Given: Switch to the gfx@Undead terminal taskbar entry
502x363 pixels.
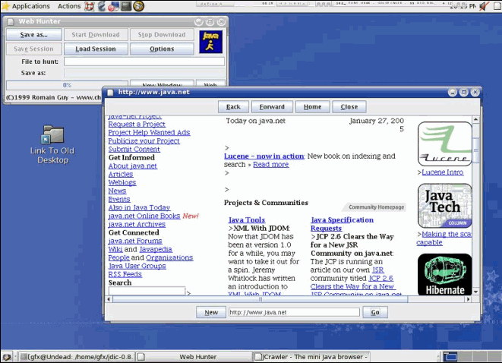Looking at the screenshot, I should (x=76, y=357).
